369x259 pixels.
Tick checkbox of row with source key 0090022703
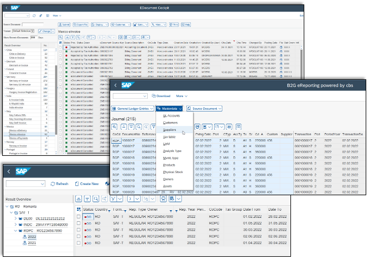point(60,60)
